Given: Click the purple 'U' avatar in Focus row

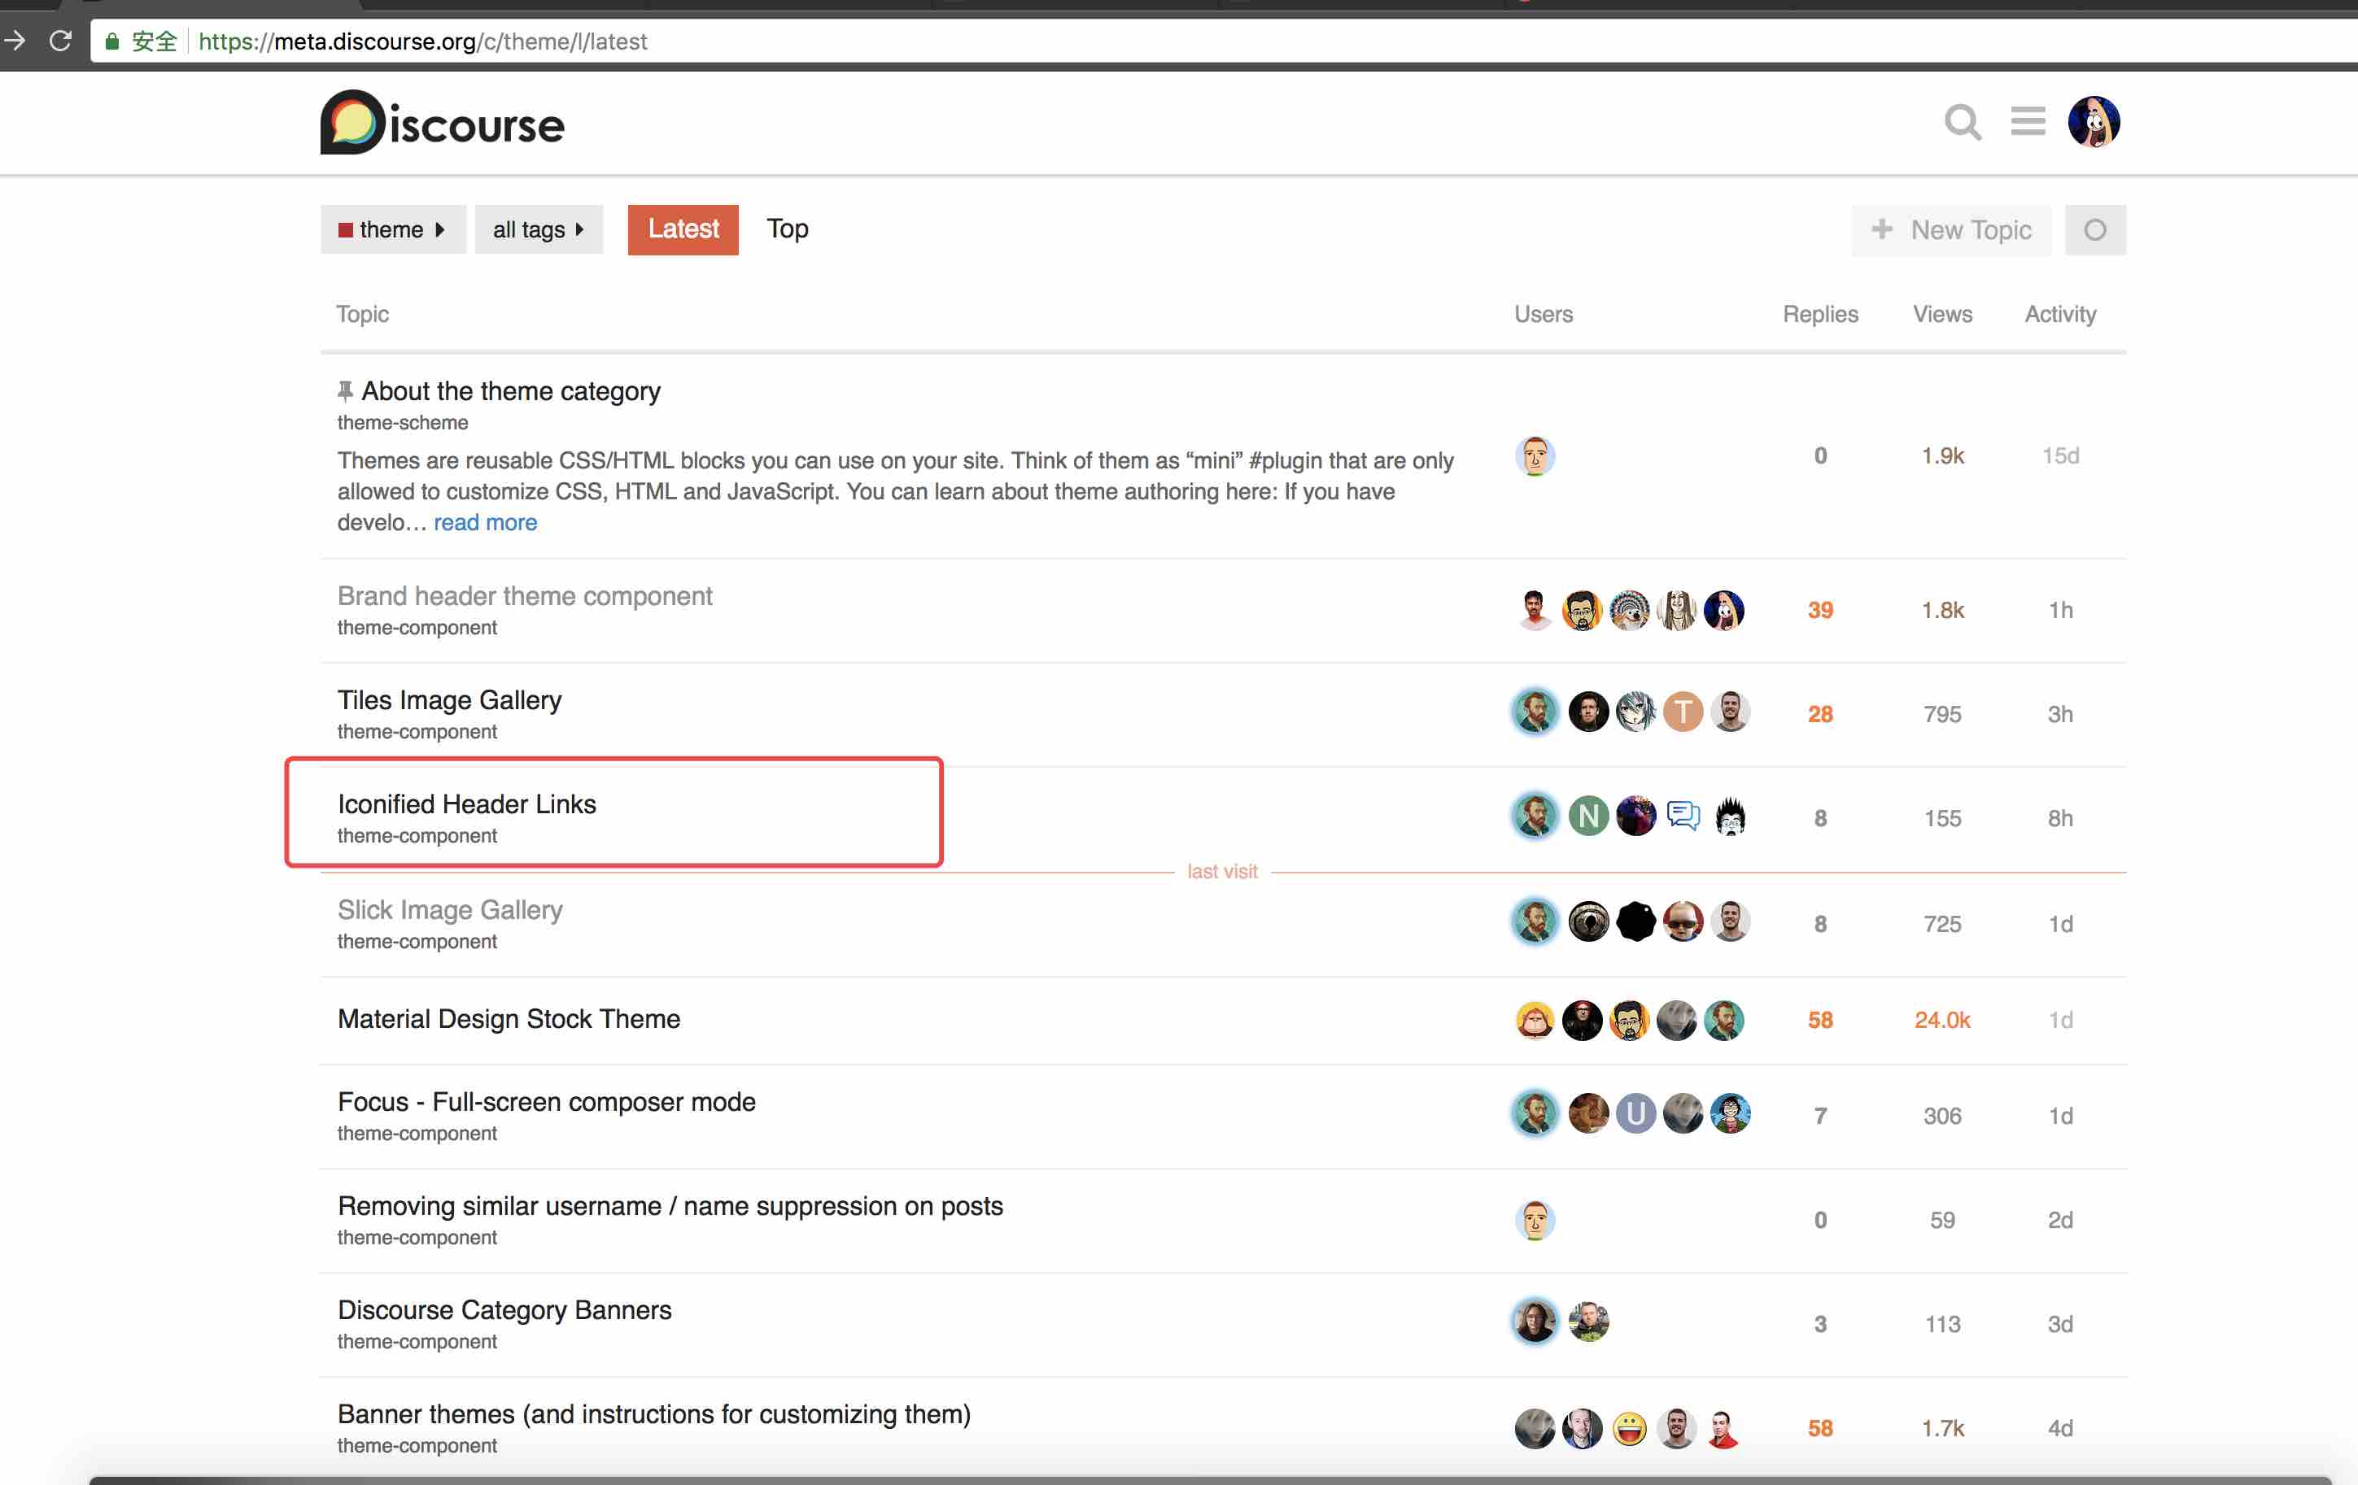Looking at the screenshot, I should [x=1635, y=1114].
